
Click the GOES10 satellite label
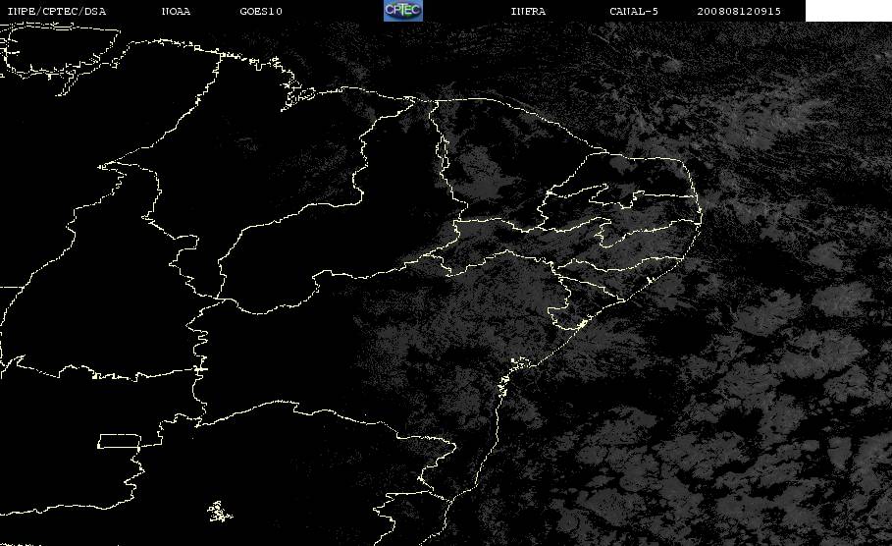(261, 12)
